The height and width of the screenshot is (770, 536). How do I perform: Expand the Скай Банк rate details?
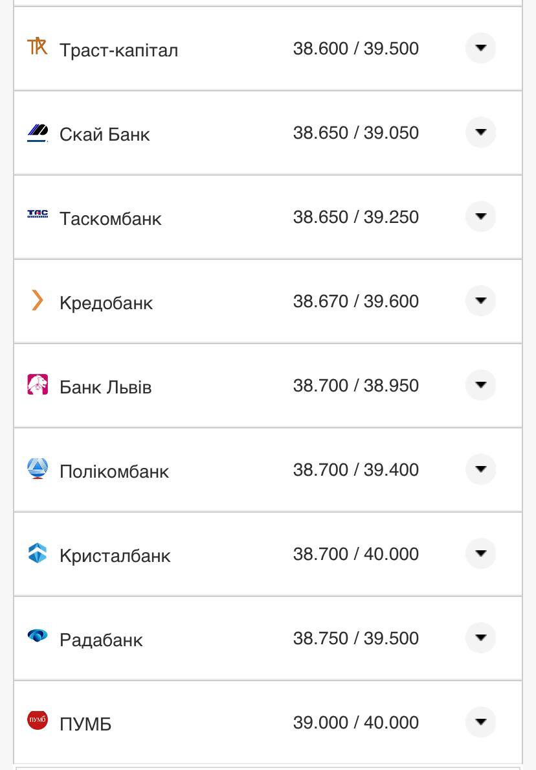point(480,132)
